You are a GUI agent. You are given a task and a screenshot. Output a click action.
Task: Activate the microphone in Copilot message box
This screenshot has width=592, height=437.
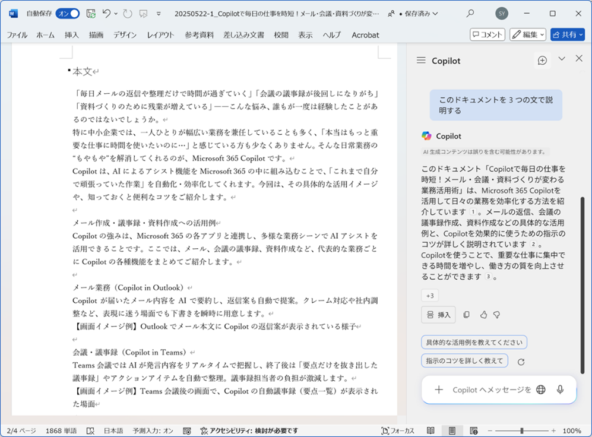point(560,389)
